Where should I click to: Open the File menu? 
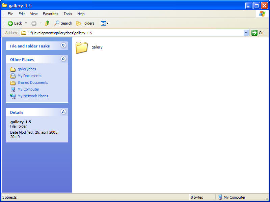click(x=10, y=14)
